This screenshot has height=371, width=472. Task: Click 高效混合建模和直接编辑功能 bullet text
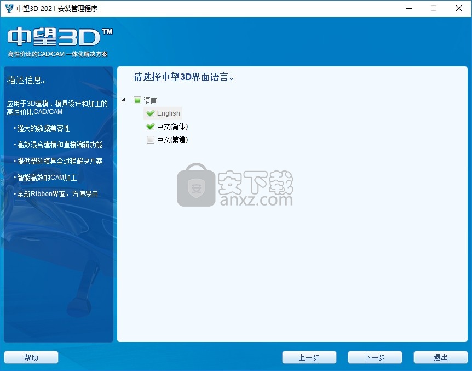click(60, 145)
